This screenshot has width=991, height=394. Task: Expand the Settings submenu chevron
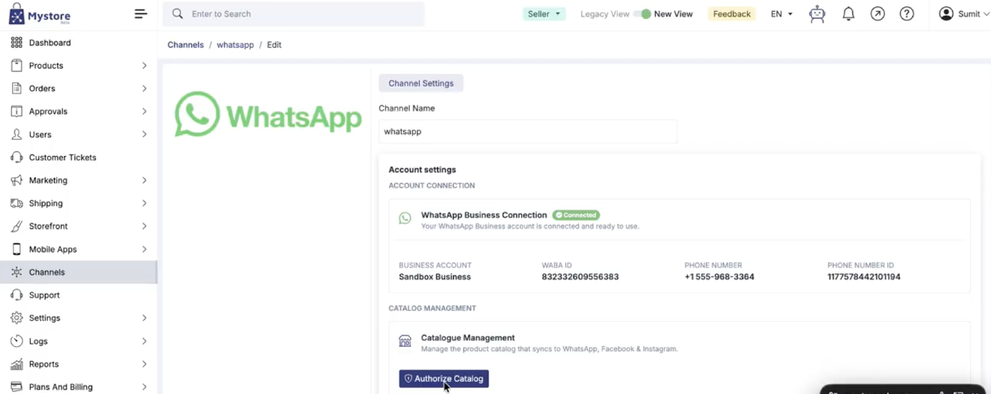[x=144, y=318]
